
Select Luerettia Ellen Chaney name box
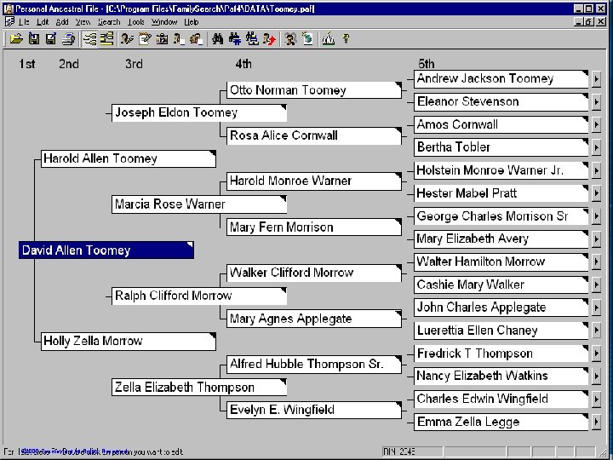pyautogui.click(x=501, y=331)
